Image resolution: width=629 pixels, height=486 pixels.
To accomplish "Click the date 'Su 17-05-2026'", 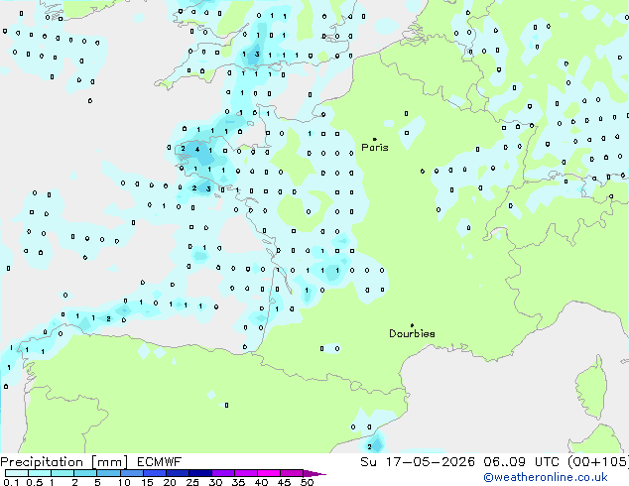I will pos(418,462).
